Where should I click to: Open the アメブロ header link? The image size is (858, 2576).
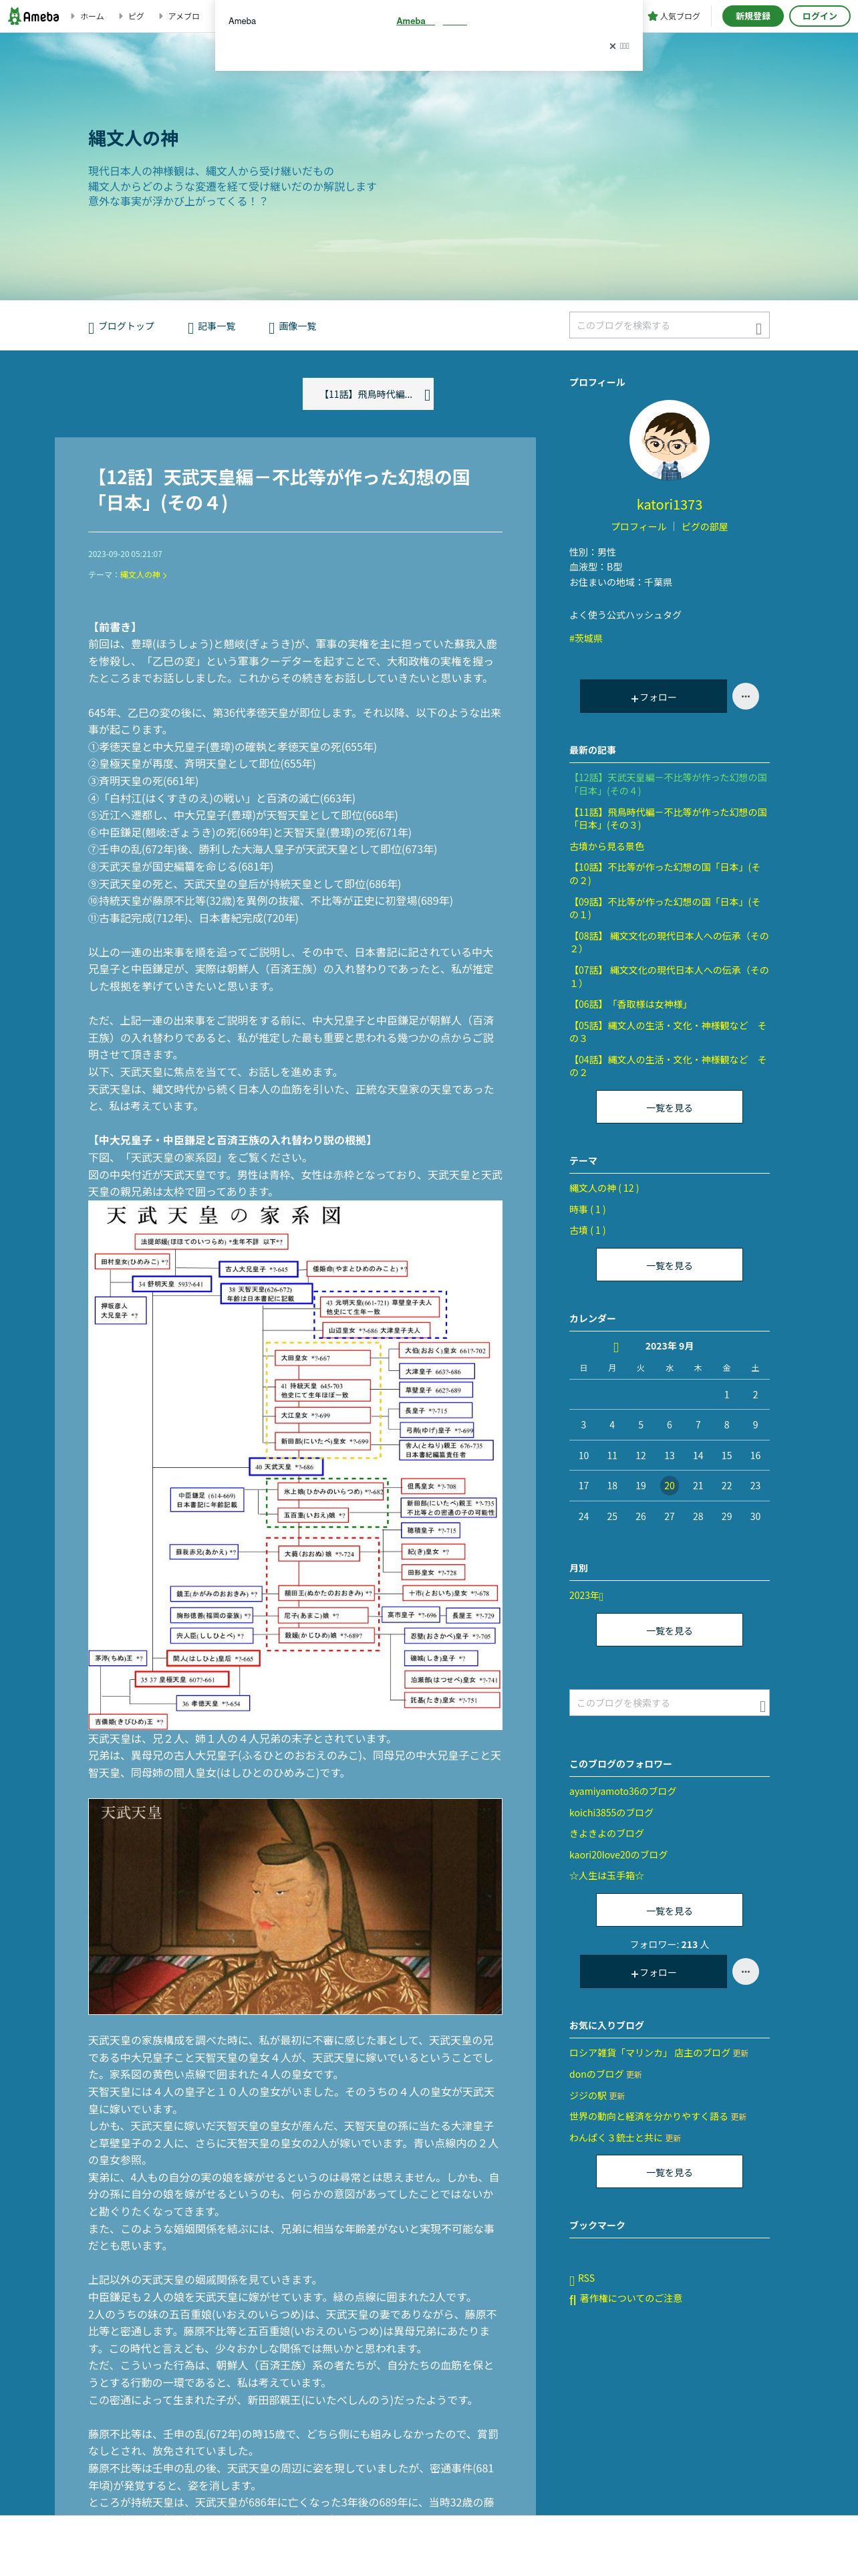pyautogui.click(x=184, y=16)
